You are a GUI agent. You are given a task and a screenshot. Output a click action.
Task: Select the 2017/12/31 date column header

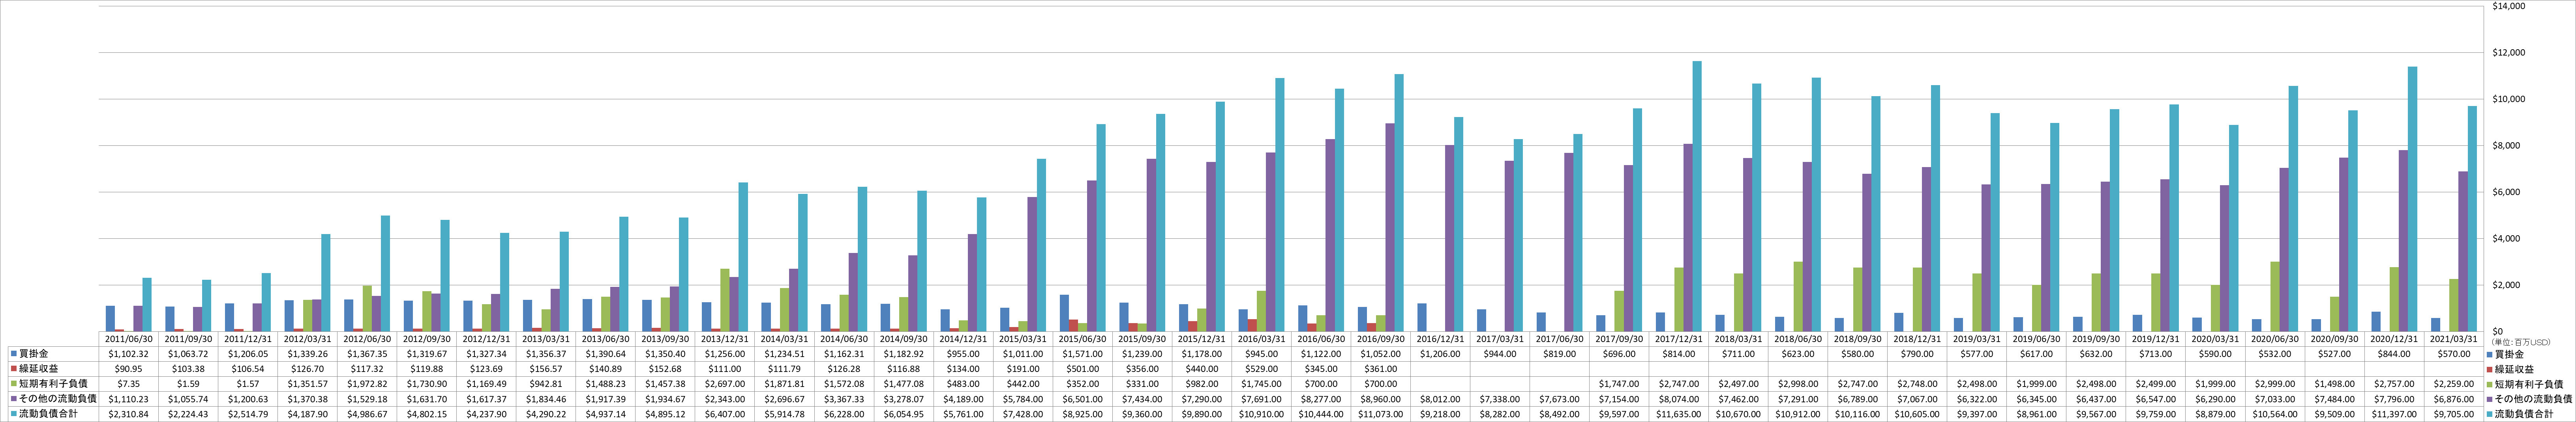tap(1680, 339)
